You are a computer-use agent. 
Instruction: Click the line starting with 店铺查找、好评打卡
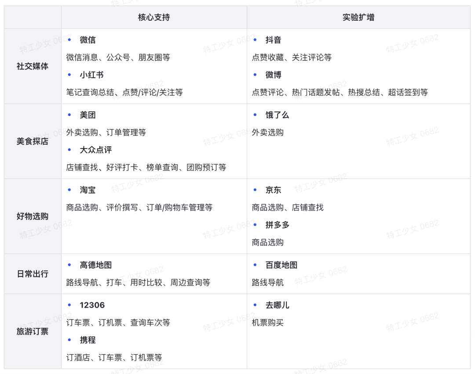click(146, 167)
